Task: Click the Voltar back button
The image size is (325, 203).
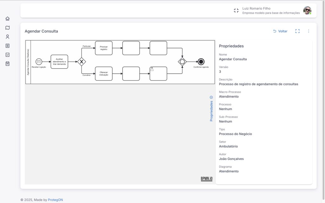Action: point(280,31)
